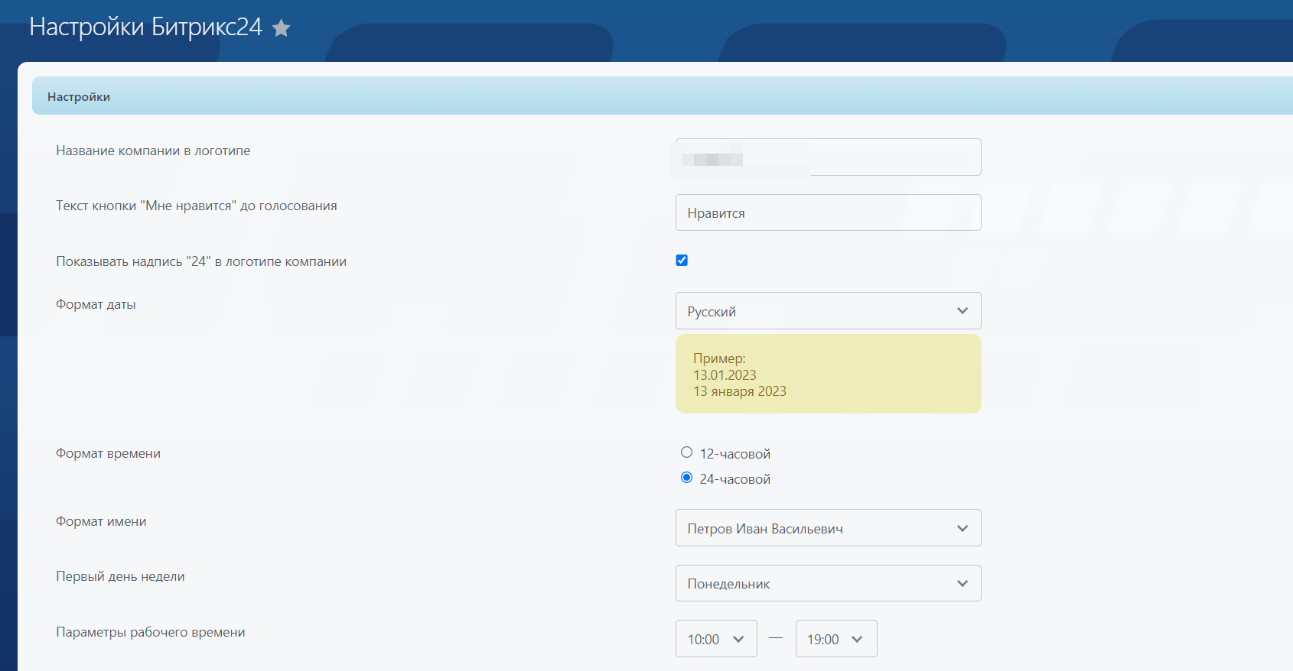Viewport: 1293px width, 671px height.
Task: Click the label Формат даты
Action: pyautogui.click(x=96, y=304)
